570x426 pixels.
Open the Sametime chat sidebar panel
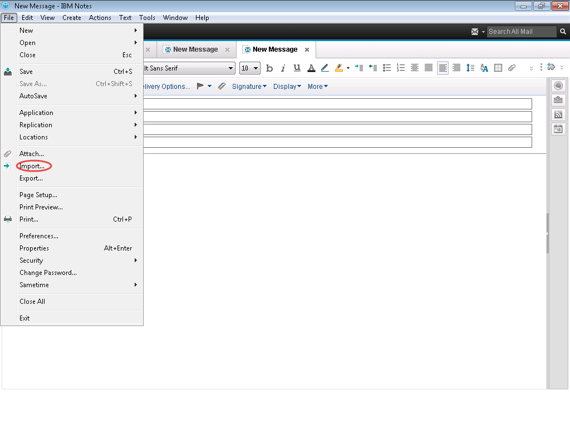coord(558,86)
